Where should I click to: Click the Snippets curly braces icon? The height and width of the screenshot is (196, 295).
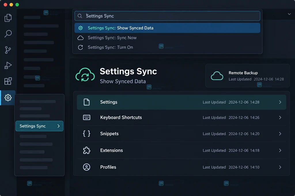[86, 134]
